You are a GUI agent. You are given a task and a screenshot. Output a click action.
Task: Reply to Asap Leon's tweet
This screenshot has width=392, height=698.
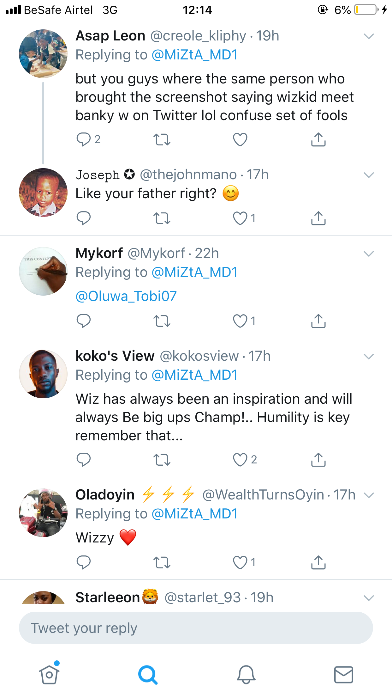[84, 139]
